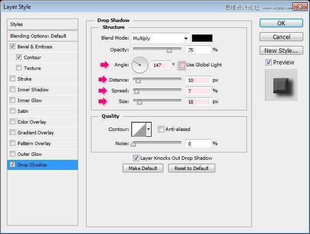The width and height of the screenshot is (310, 234).
Task: Click the New Style... button
Action: 281,50
